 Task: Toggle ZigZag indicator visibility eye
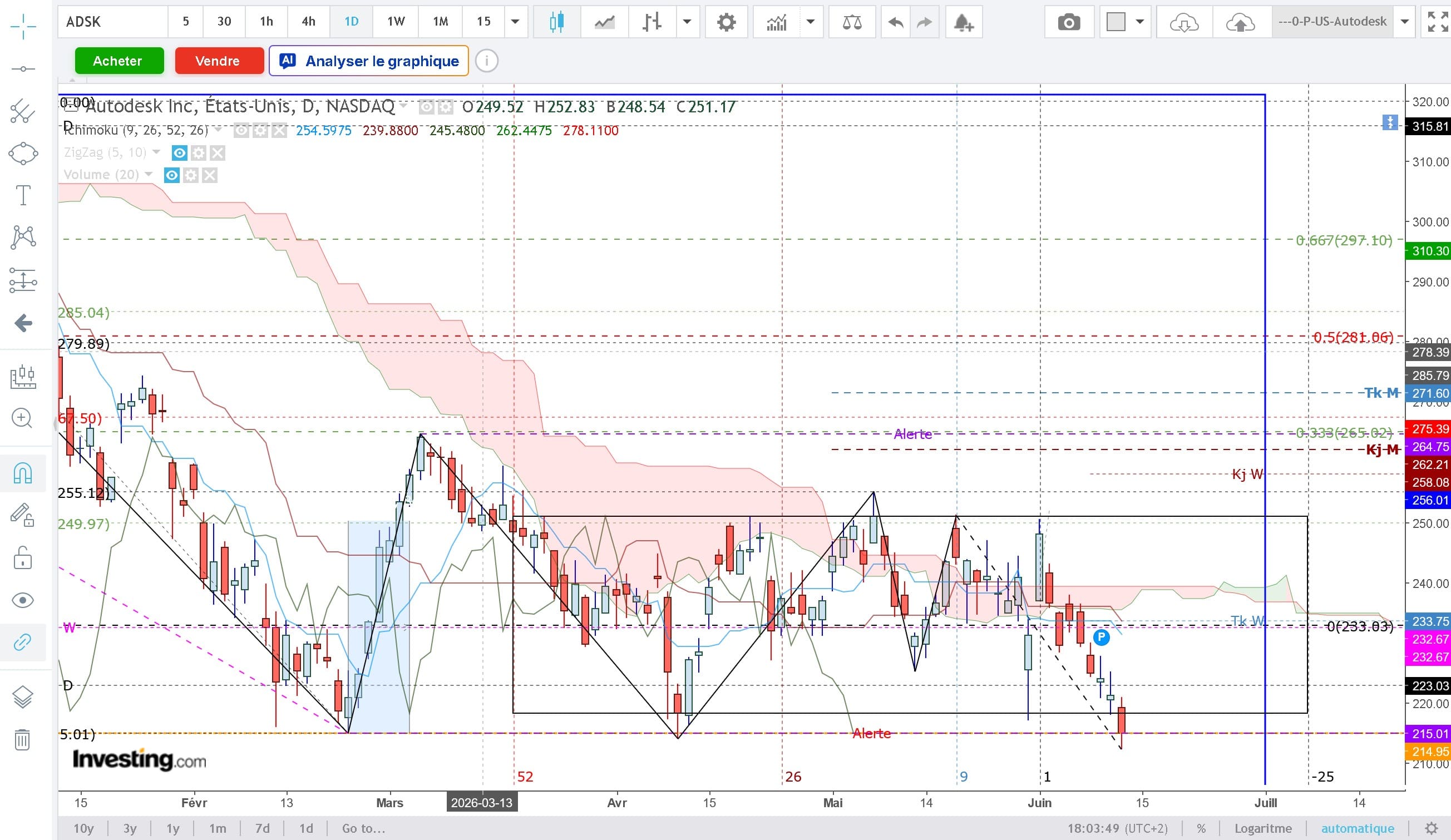click(179, 152)
